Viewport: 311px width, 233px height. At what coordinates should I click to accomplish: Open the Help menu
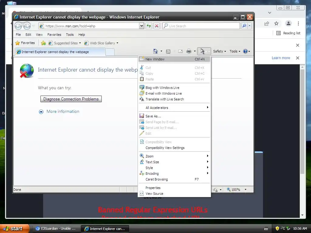(81, 35)
